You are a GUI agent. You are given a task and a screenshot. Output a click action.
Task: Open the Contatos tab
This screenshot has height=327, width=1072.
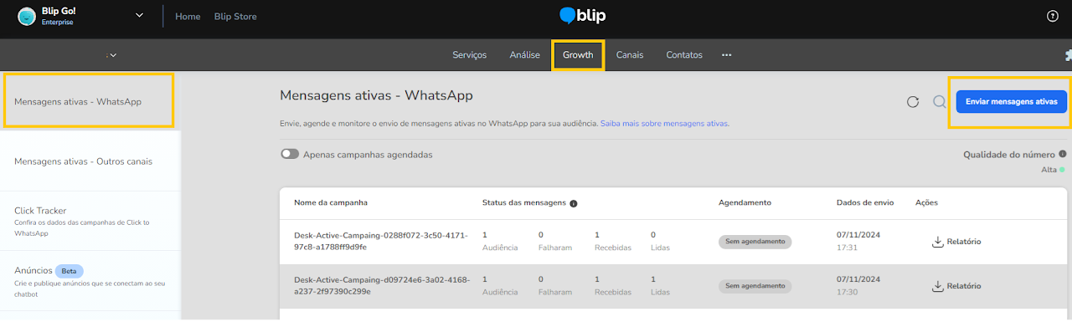684,55
